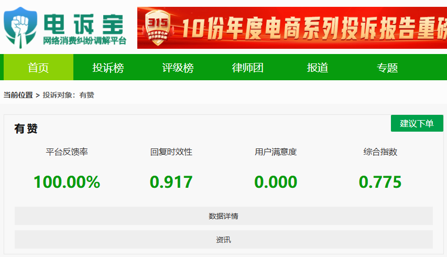Open the 315 年度电商投诉报告 banner
447x257 pixels.
click(292, 28)
